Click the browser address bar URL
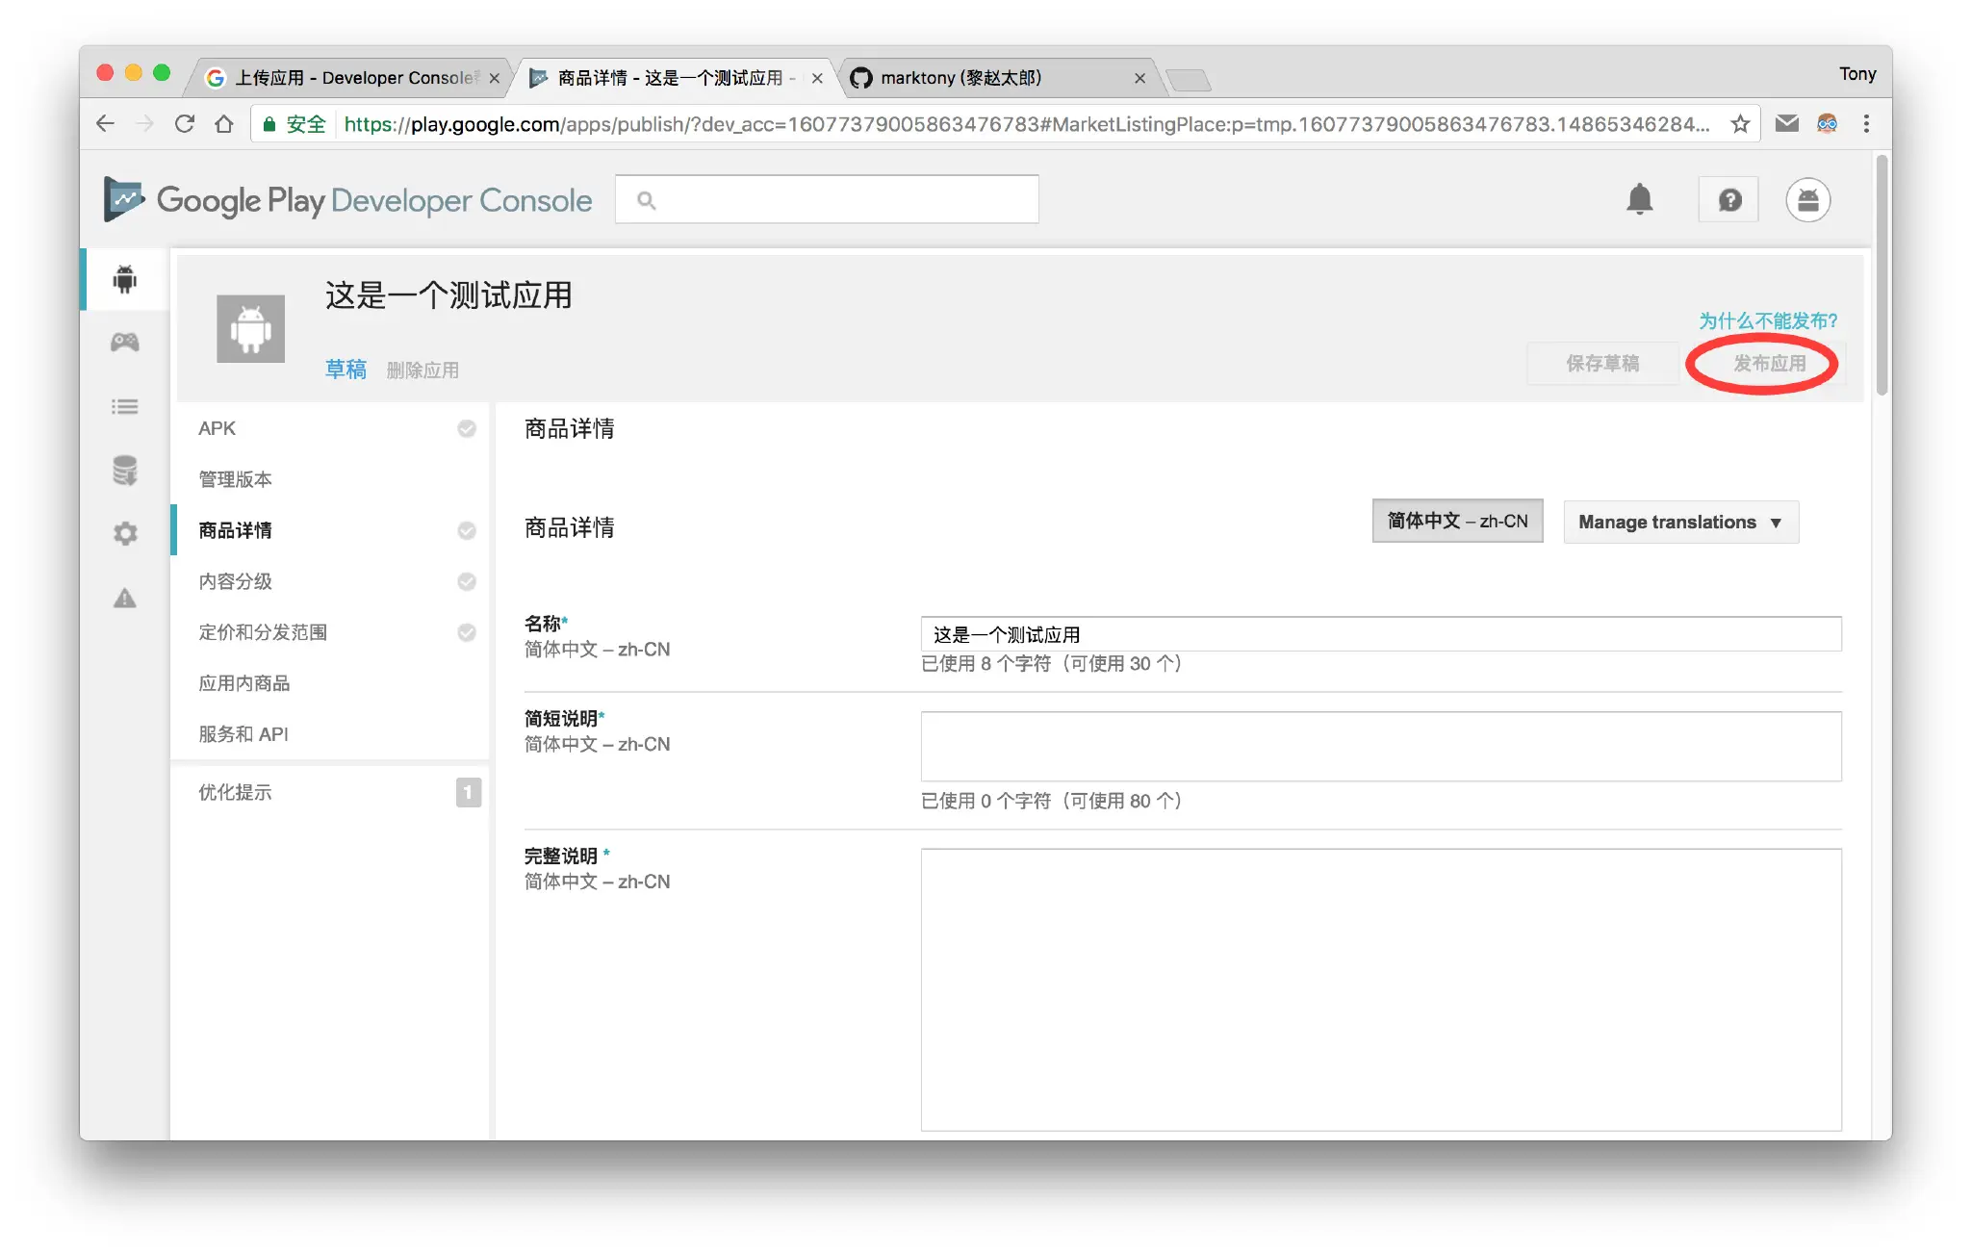 (x=1026, y=124)
